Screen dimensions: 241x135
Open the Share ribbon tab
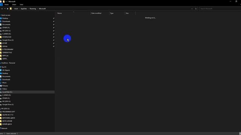[x=14, y=4]
